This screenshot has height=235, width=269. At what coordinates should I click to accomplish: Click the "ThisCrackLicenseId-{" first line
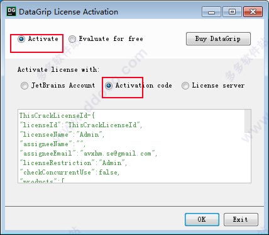pos(57,115)
